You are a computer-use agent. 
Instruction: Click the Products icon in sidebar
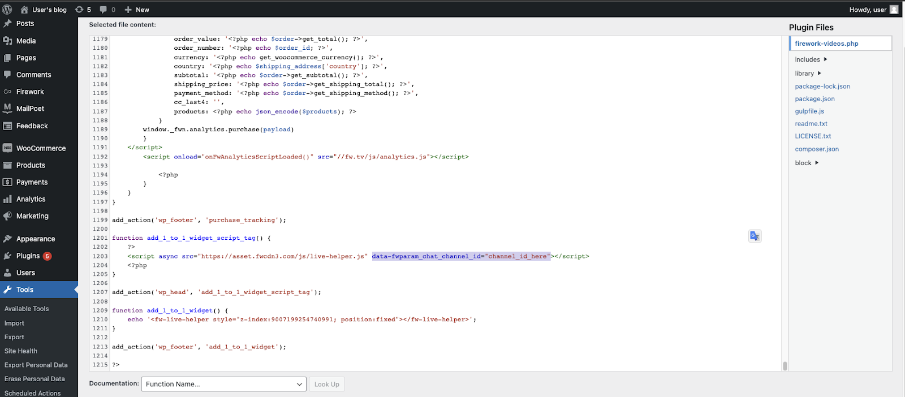(7, 165)
